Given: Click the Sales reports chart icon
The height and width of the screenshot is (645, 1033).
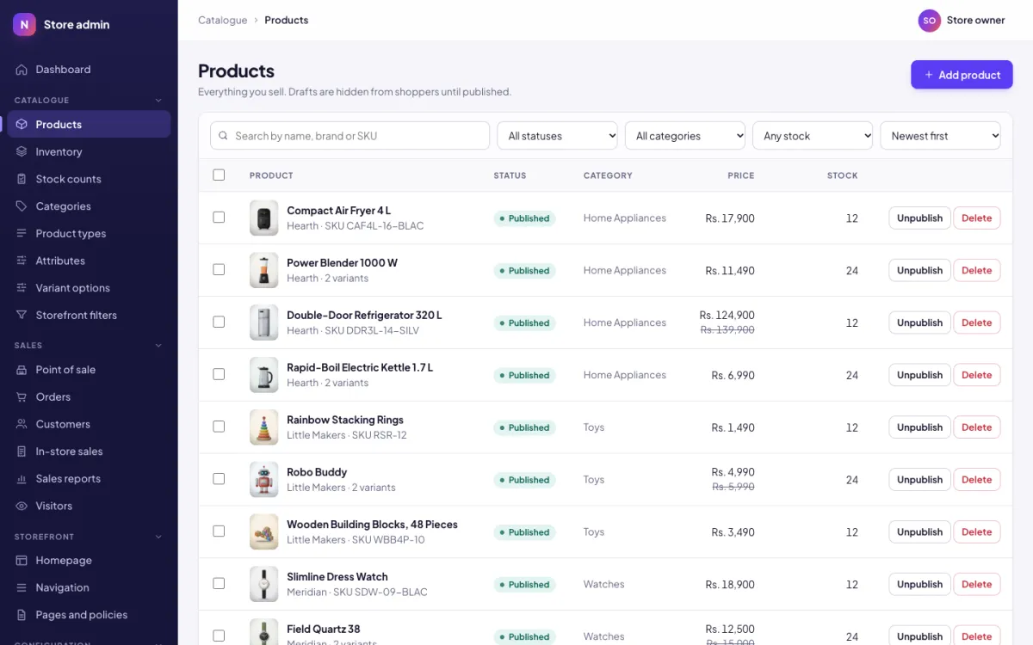Looking at the screenshot, I should [x=22, y=479].
